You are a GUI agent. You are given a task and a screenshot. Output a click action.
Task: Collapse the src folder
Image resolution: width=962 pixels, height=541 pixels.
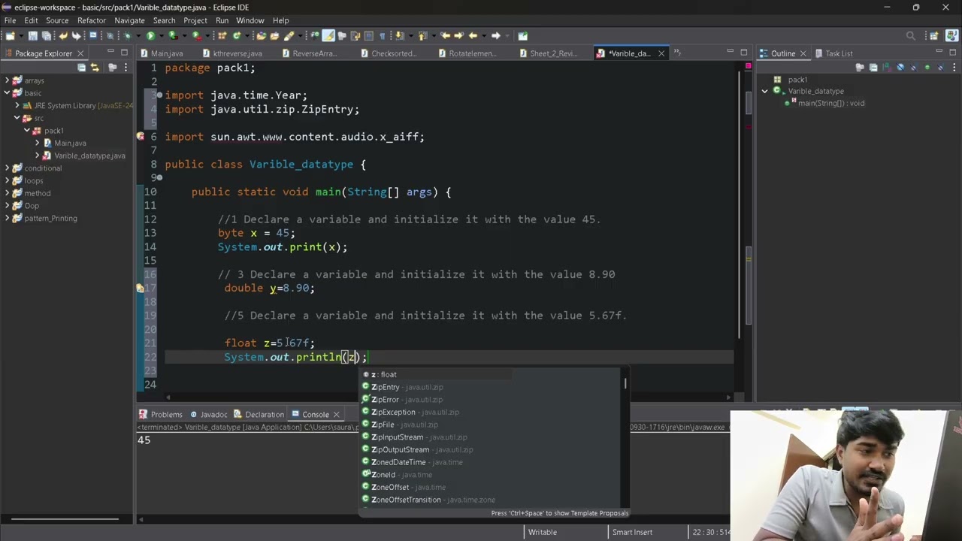(17, 118)
